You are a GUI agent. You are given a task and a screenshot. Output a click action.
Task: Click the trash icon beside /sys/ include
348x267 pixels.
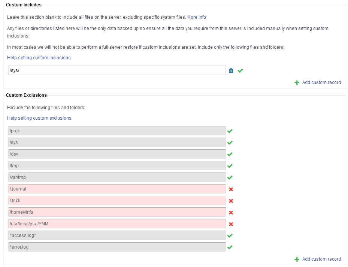pos(231,70)
